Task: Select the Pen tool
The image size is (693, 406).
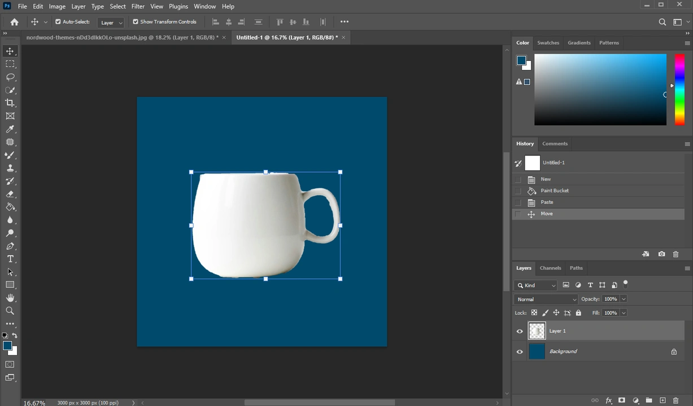Action: [x=10, y=246]
